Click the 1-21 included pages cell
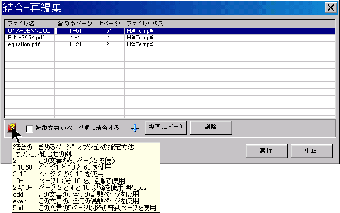340x213 pixels. pyautogui.click(x=76, y=44)
